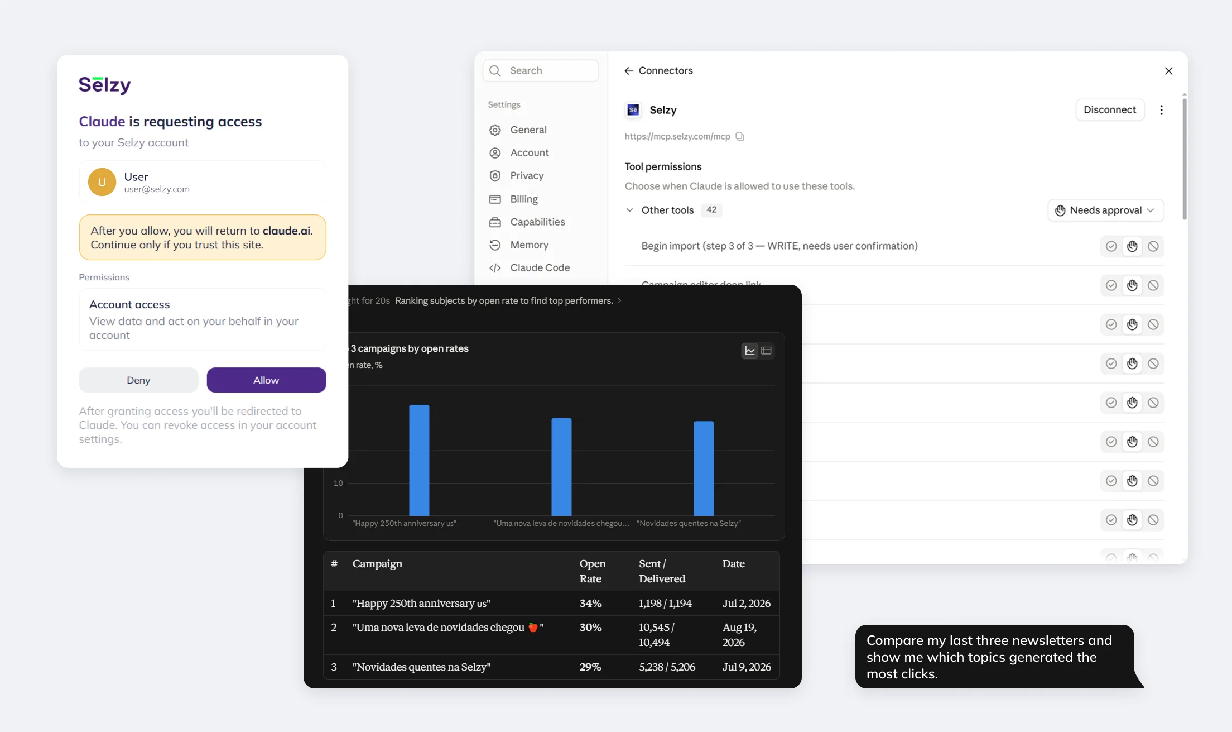Switch to chart view icon on campaigns card
This screenshot has height=732, width=1232.
click(x=750, y=351)
